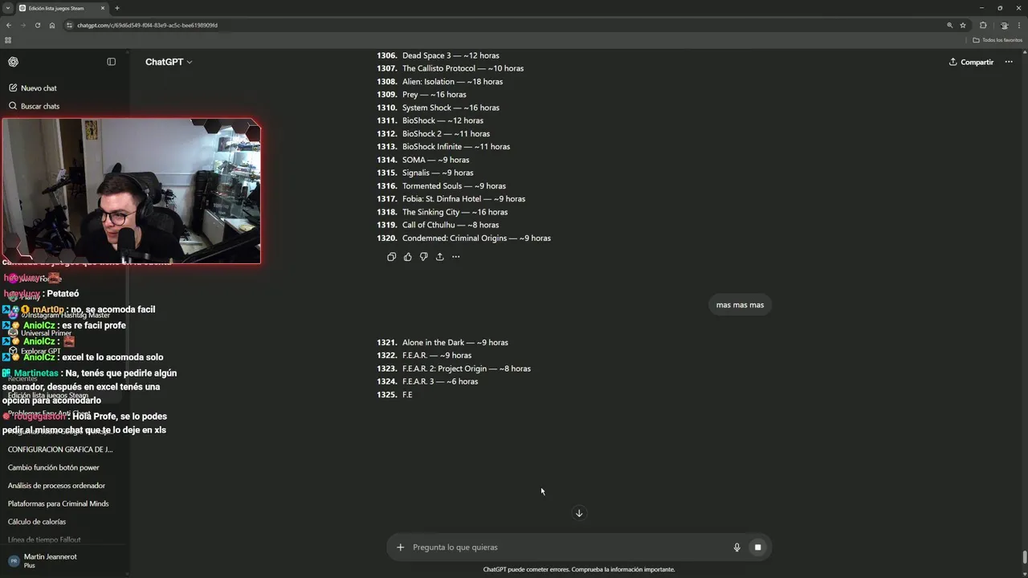Image resolution: width=1028 pixels, height=578 pixels.
Task: Open the attach plus icon in prompt box
Action: tap(400, 547)
